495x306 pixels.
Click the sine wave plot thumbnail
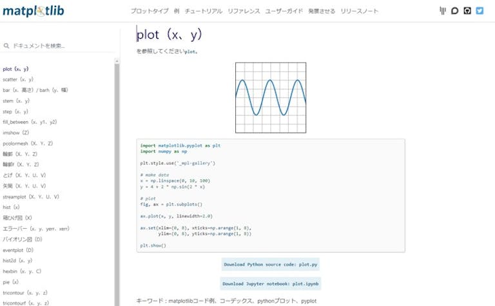pos(271,97)
